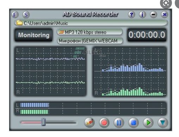Open help with the question mark icon
Screen dimensions: 179x137
pos(131,14)
